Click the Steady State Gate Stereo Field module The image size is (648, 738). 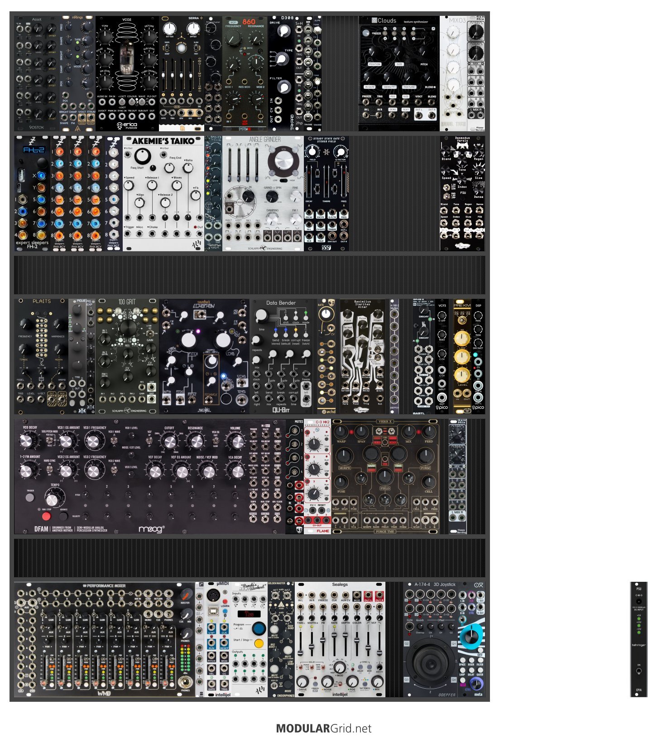point(326,193)
